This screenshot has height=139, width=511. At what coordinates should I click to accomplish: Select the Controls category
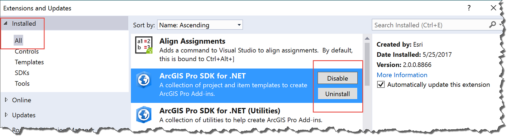27,51
